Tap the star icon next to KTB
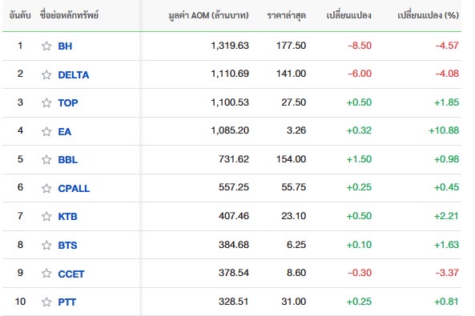This screenshot has height=316, width=475. tap(46, 217)
